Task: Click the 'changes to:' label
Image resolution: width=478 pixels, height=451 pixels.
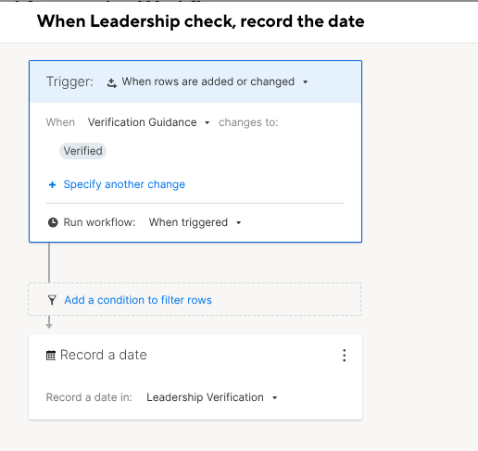Action: click(248, 122)
